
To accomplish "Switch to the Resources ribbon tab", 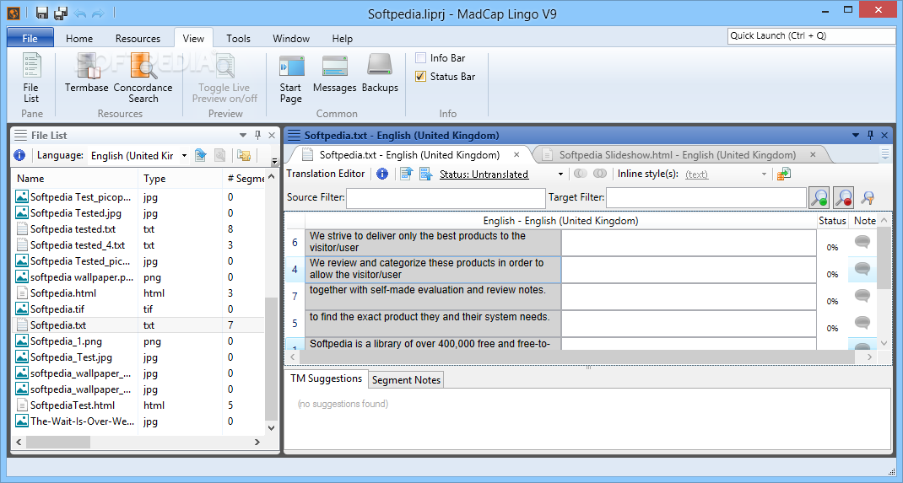I will pos(138,39).
